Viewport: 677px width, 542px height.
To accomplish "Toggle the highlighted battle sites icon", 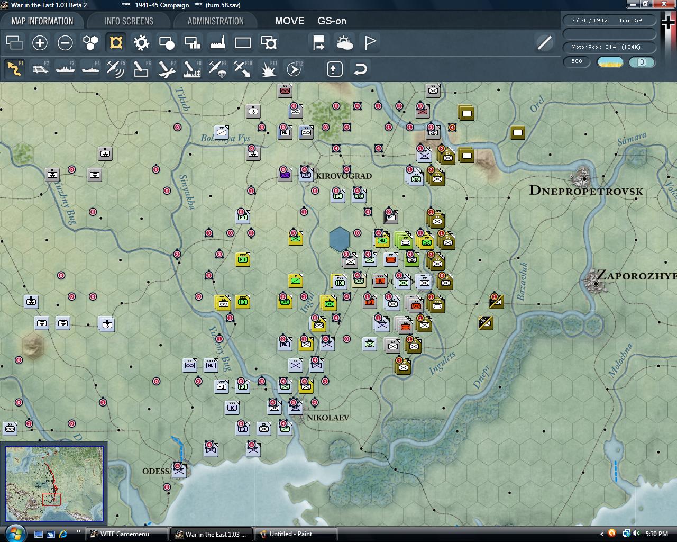I will (x=116, y=42).
